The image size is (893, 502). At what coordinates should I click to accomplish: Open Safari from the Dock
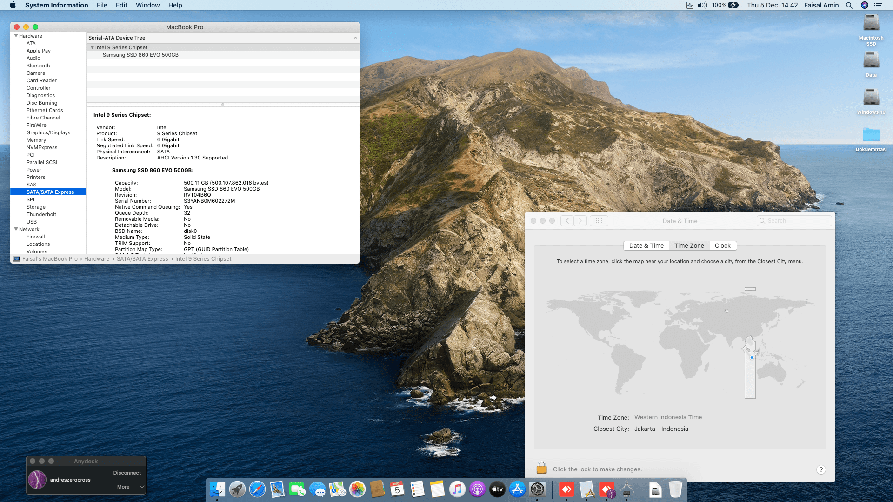pos(257,489)
